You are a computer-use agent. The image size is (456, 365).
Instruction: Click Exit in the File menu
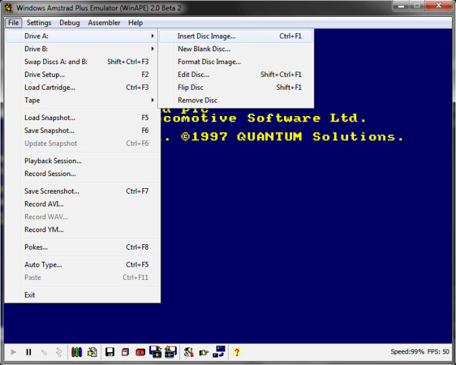30,295
